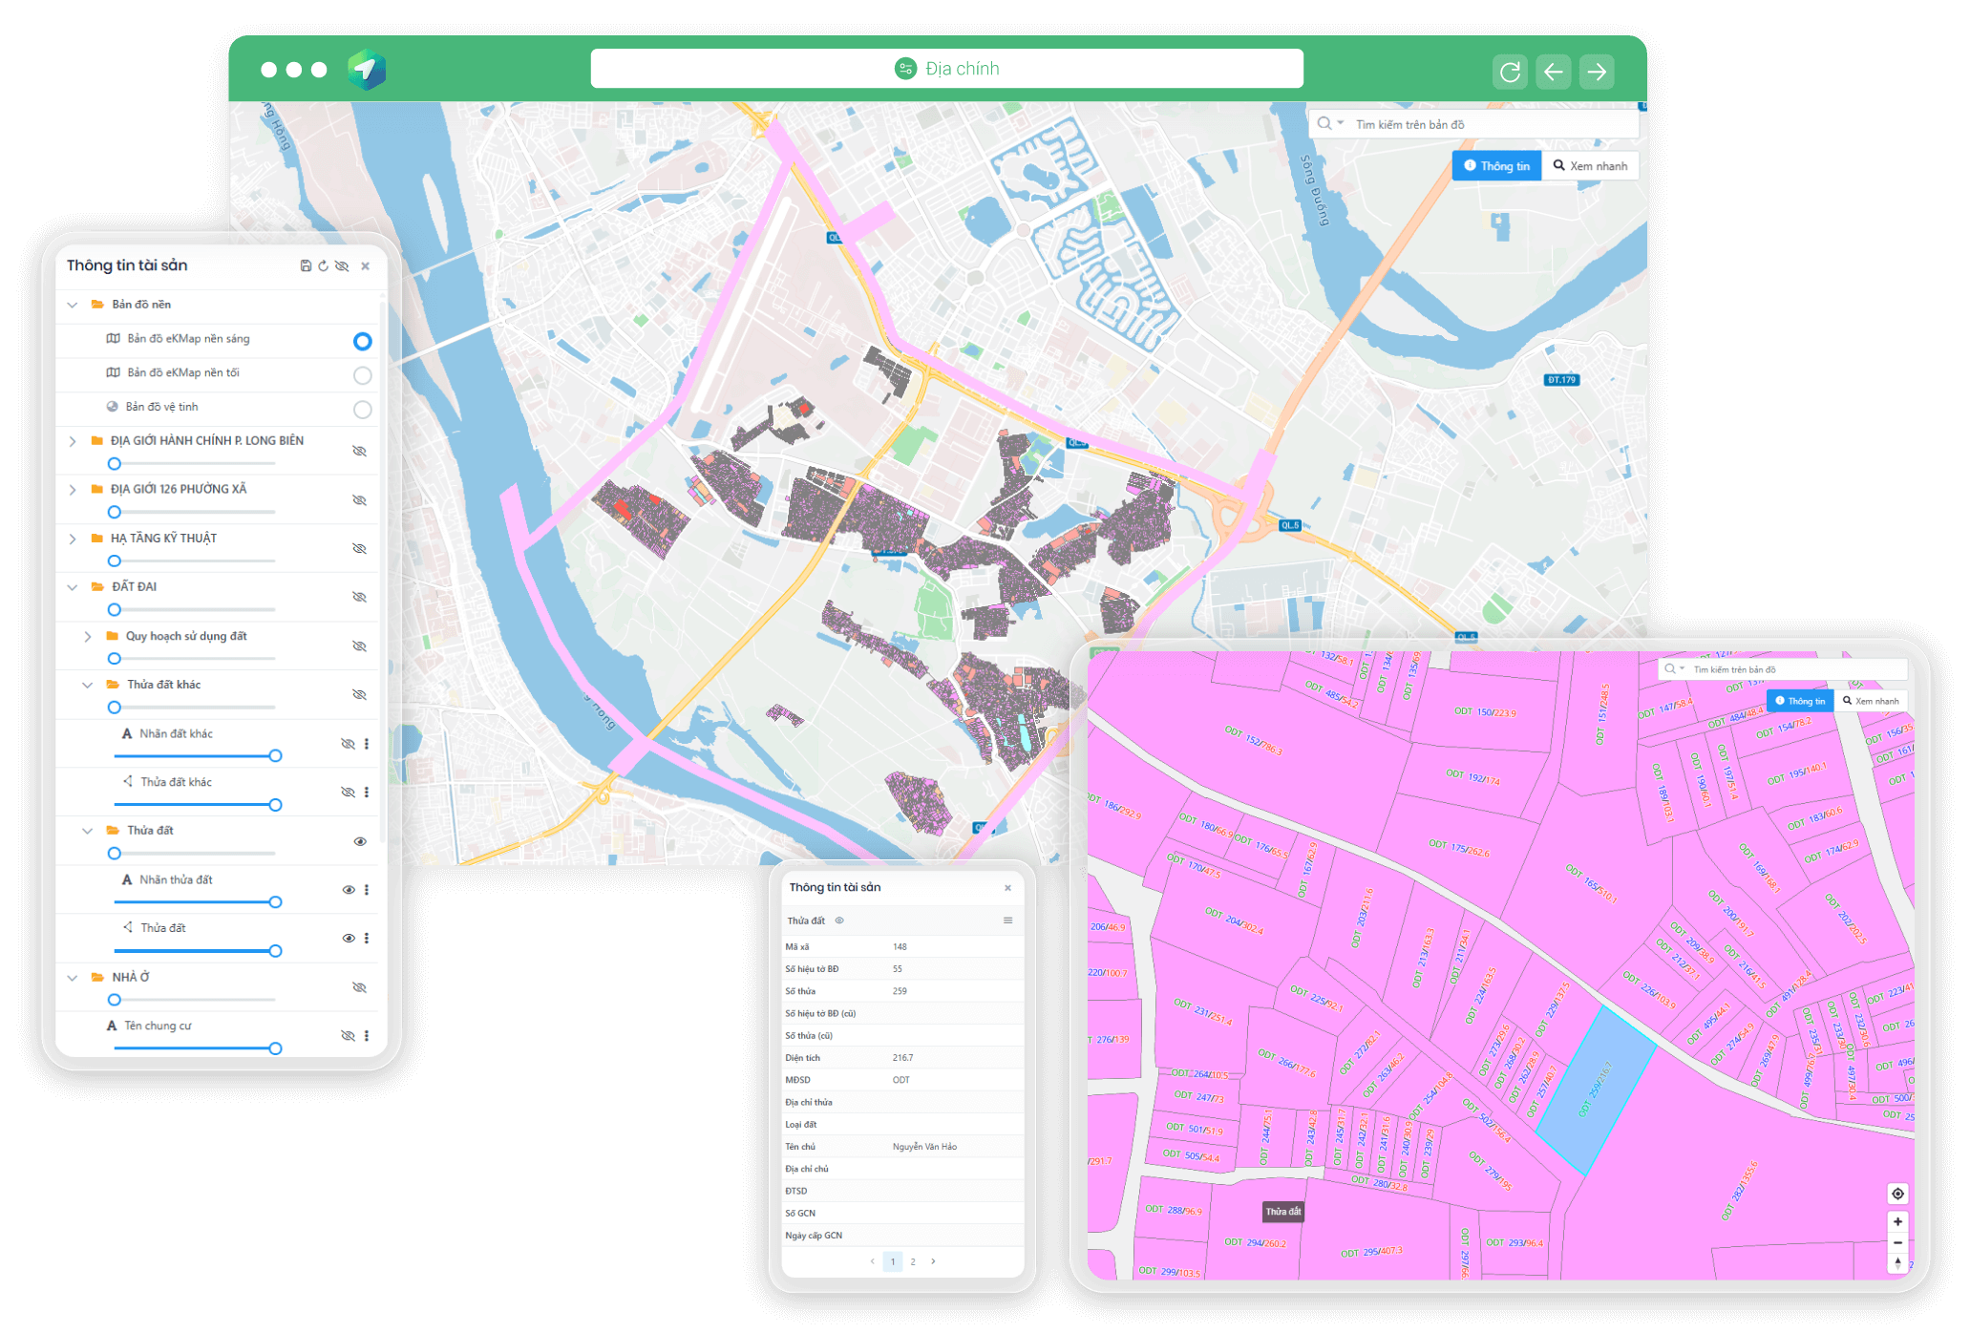Click the browser back arrow button
The width and height of the screenshot is (1970, 1333).
pos(1554,72)
